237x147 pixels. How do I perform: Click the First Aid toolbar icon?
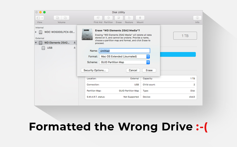pyautogui.click(x=98, y=18)
